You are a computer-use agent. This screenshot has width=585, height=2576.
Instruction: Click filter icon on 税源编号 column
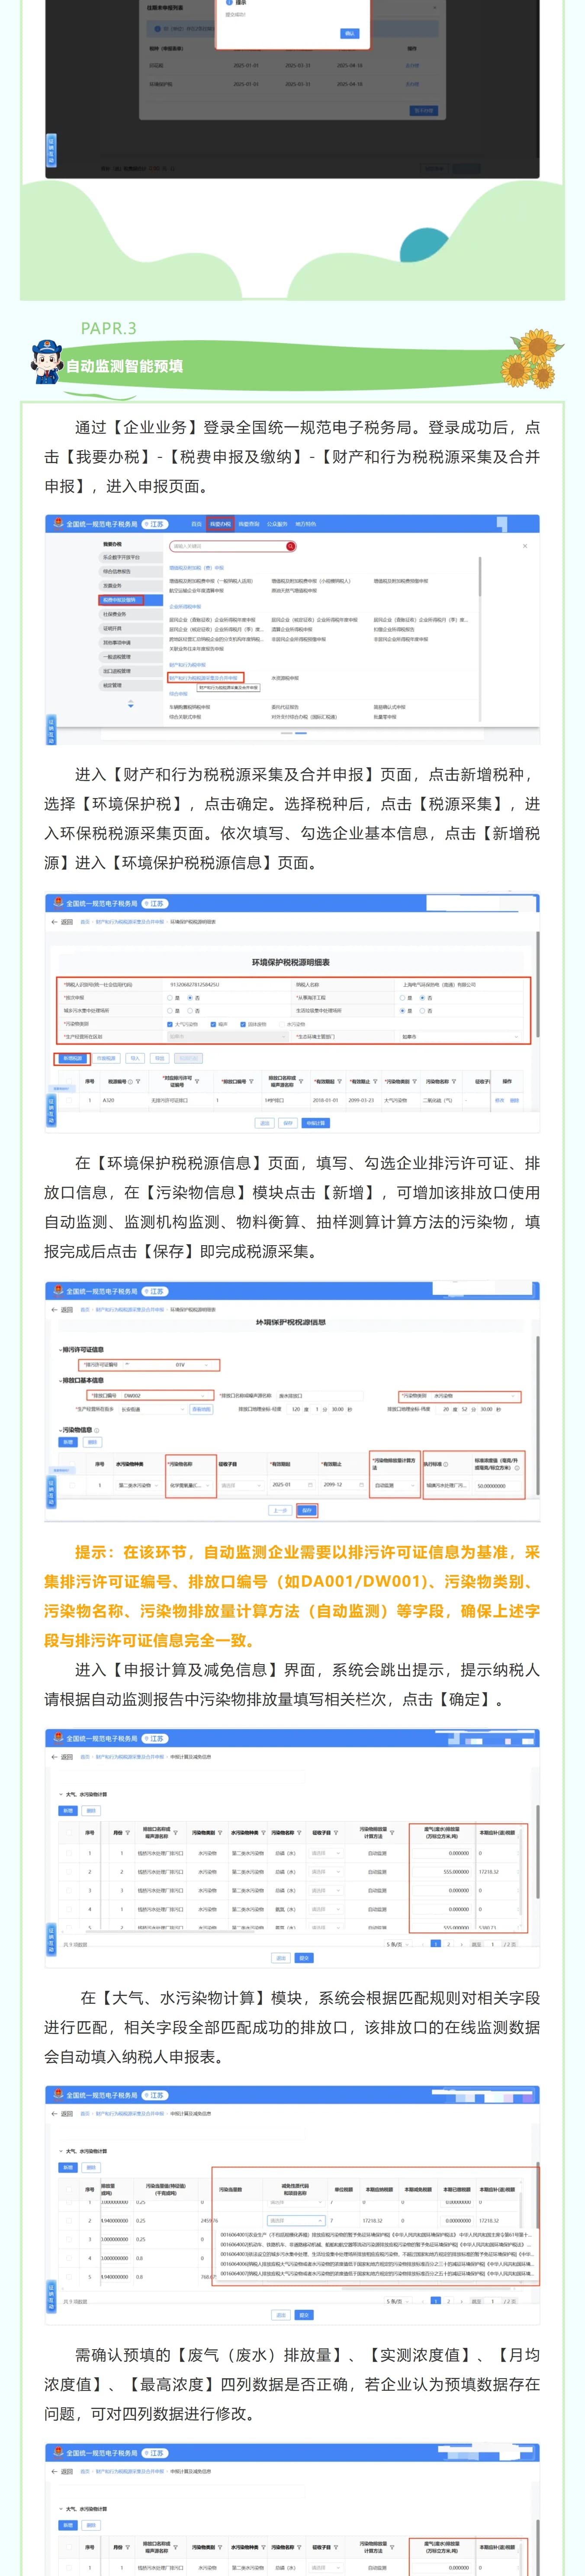[x=138, y=1081]
